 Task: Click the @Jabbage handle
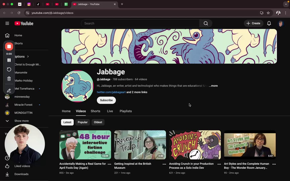pyautogui.click(x=103, y=79)
